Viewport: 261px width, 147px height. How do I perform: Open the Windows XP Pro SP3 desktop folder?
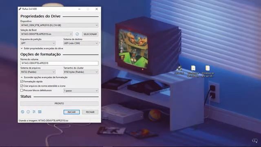tap(208, 71)
